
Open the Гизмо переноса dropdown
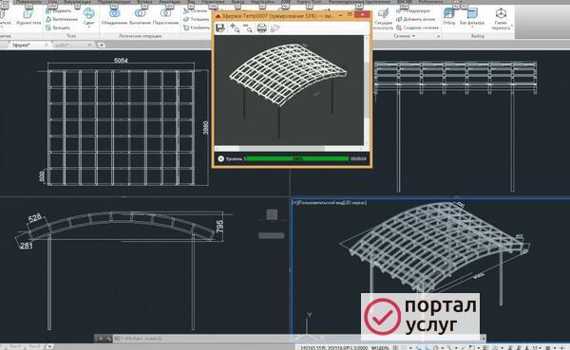pyautogui.click(x=512, y=27)
